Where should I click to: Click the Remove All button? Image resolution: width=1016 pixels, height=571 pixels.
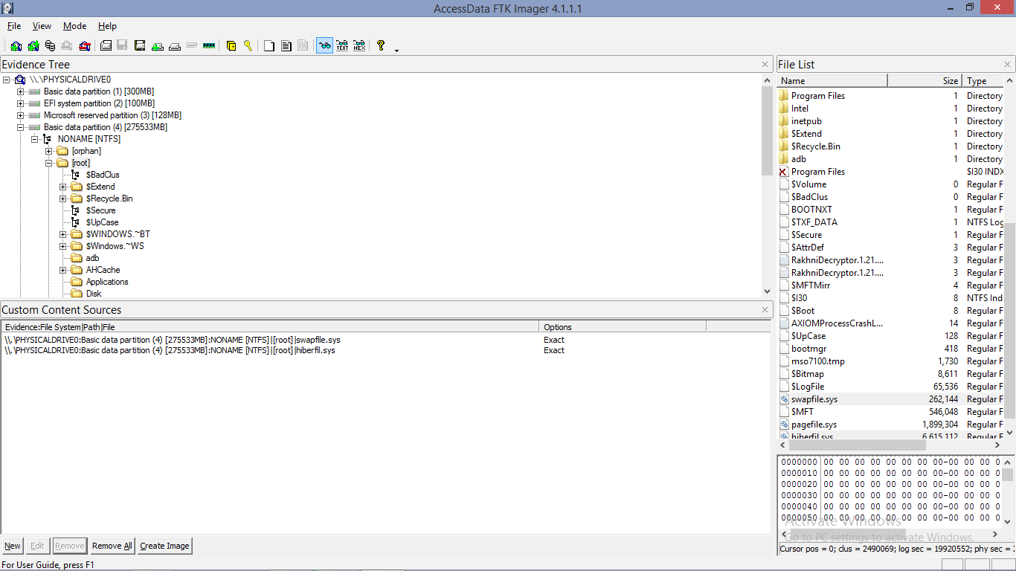[112, 546]
